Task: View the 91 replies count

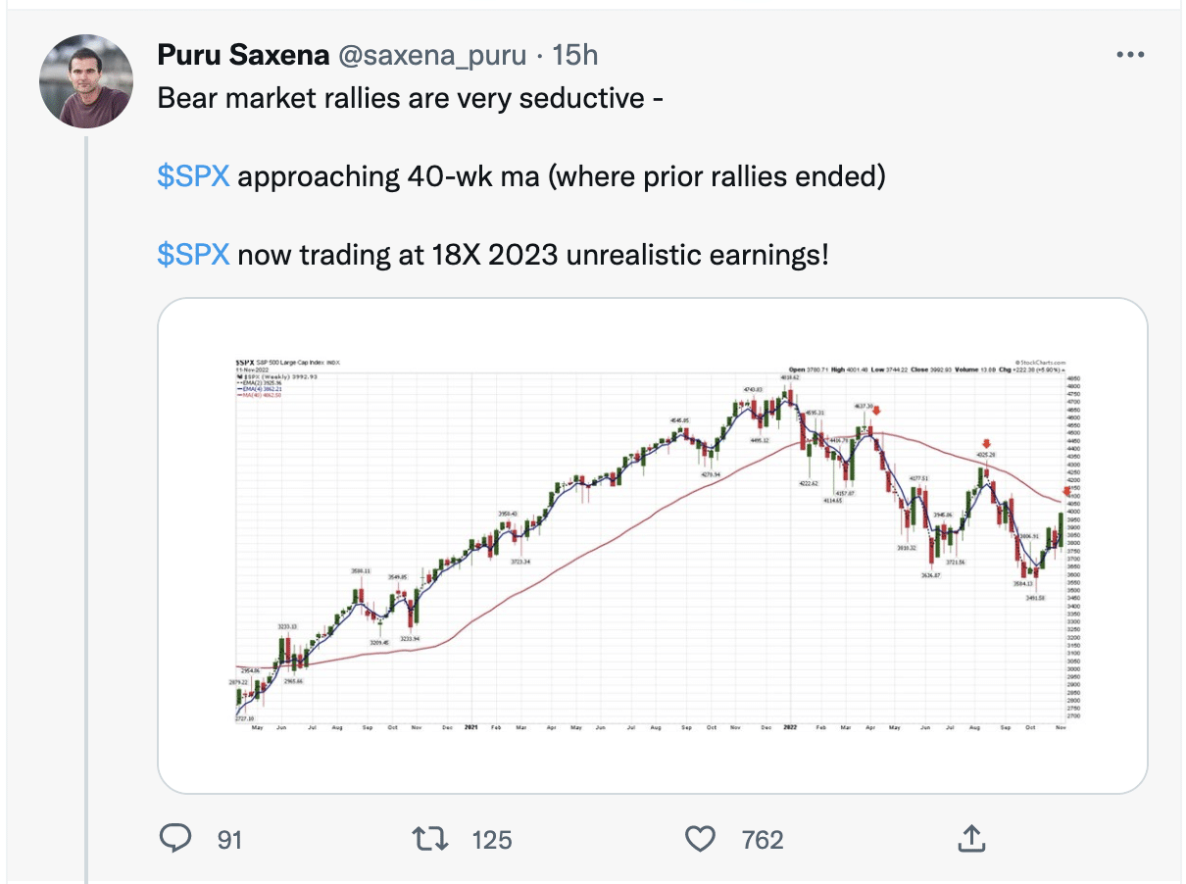Action: click(x=229, y=839)
